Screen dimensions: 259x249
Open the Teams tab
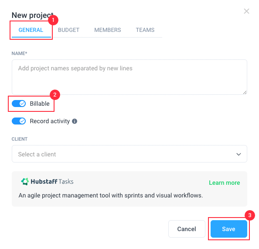(145, 30)
